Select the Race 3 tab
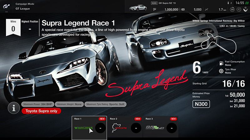Screen dimensions: 250x140 [x=161, y=127]
